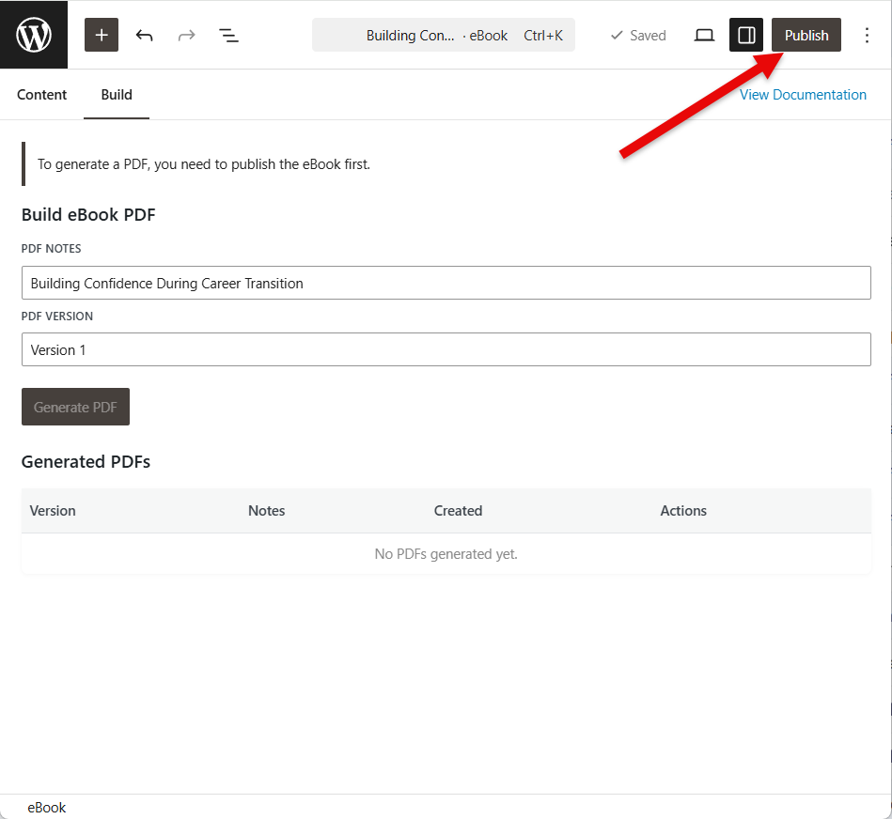Toggle the Settings sidebar panel
Image resolution: width=892 pixels, height=819 pixels.
pos(746,35)
